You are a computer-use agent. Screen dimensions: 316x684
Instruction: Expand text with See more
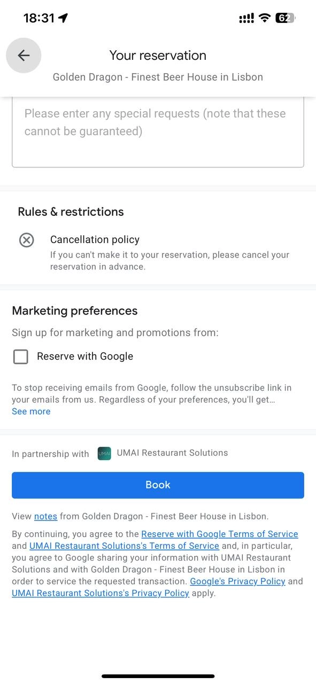(x=31, y=411)
